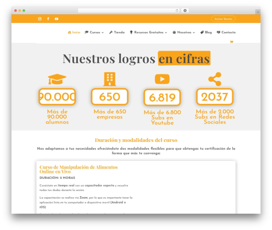Viewport: 272px width, 230px height.
Task: Go to the Inicio menu item
Action: point(74,33)
